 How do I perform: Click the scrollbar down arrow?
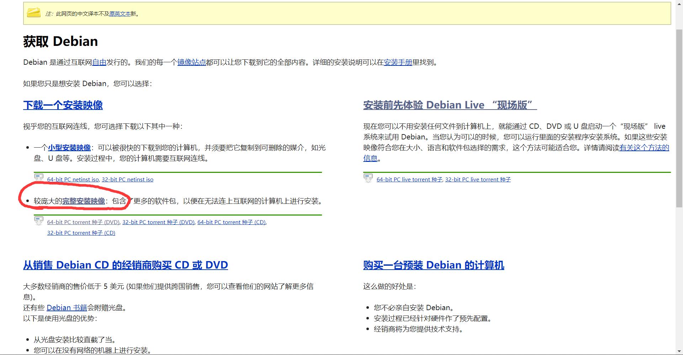click(679, 351)
